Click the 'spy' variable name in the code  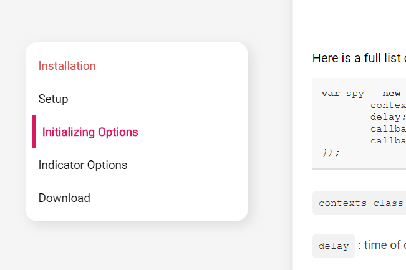click(x=355, y=94)
